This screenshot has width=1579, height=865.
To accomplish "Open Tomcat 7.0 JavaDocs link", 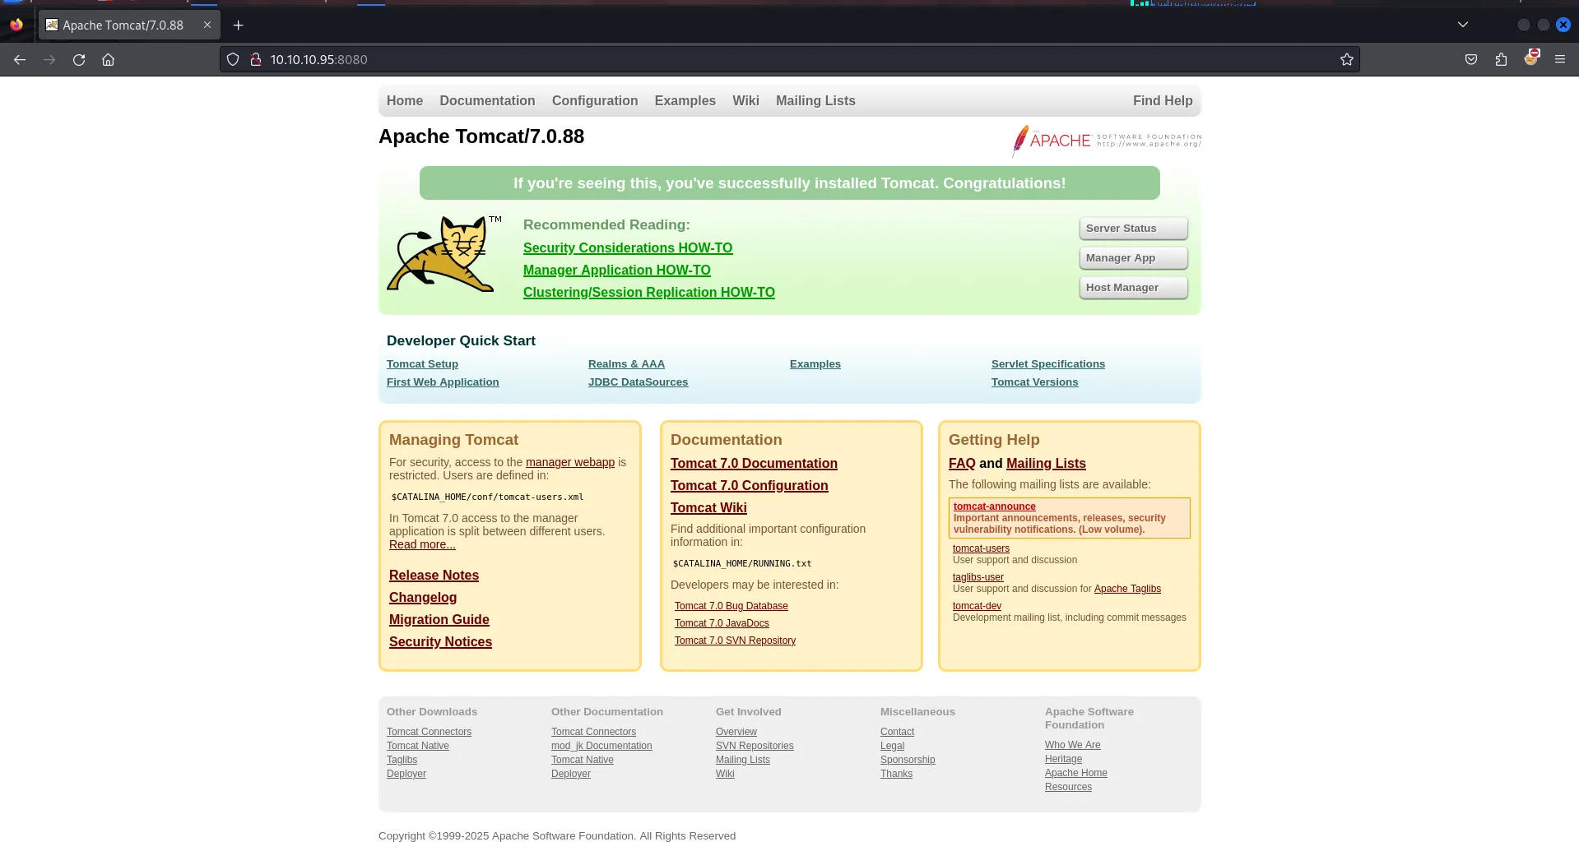I will pyautogui.click(x=722, y=623).
